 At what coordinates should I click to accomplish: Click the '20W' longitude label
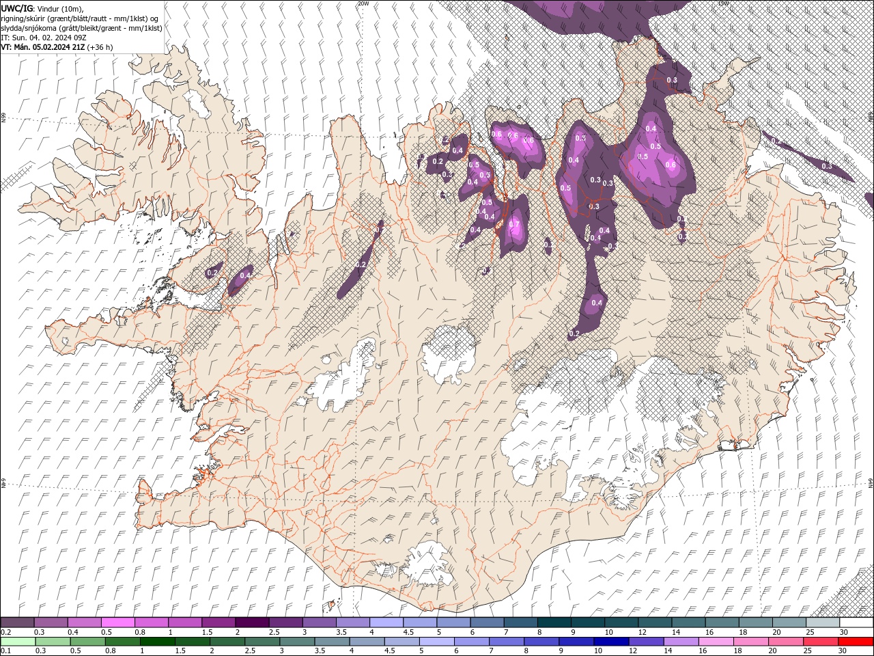(x=363, y=3)
